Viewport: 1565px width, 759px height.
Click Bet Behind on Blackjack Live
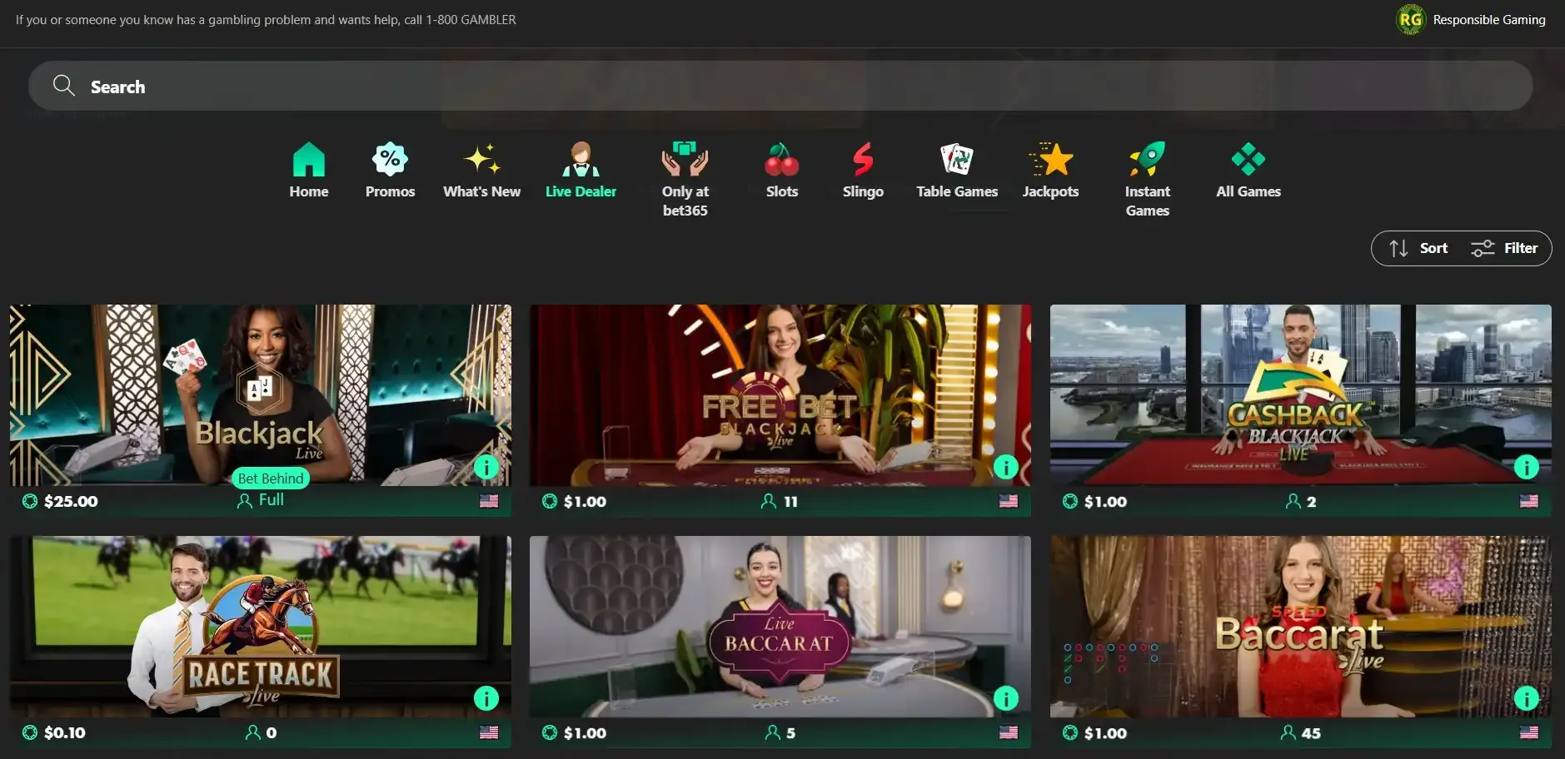[x=271, y=479]
